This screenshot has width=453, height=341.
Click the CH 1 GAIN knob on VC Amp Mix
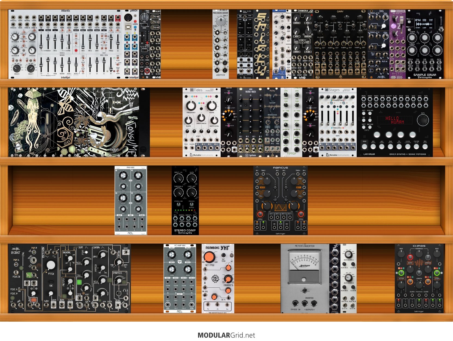(172, 255)
